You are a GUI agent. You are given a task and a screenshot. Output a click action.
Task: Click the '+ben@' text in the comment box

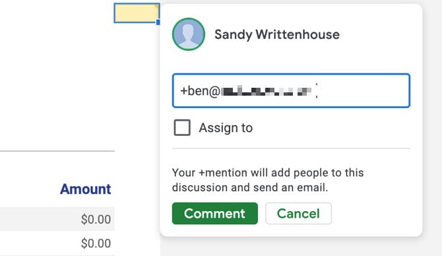(x=200, y=91)
